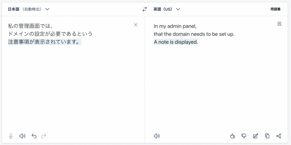Viewport: 291px width, 145px height.
Task: Undo the last source text edit
Action: point(34,136)
